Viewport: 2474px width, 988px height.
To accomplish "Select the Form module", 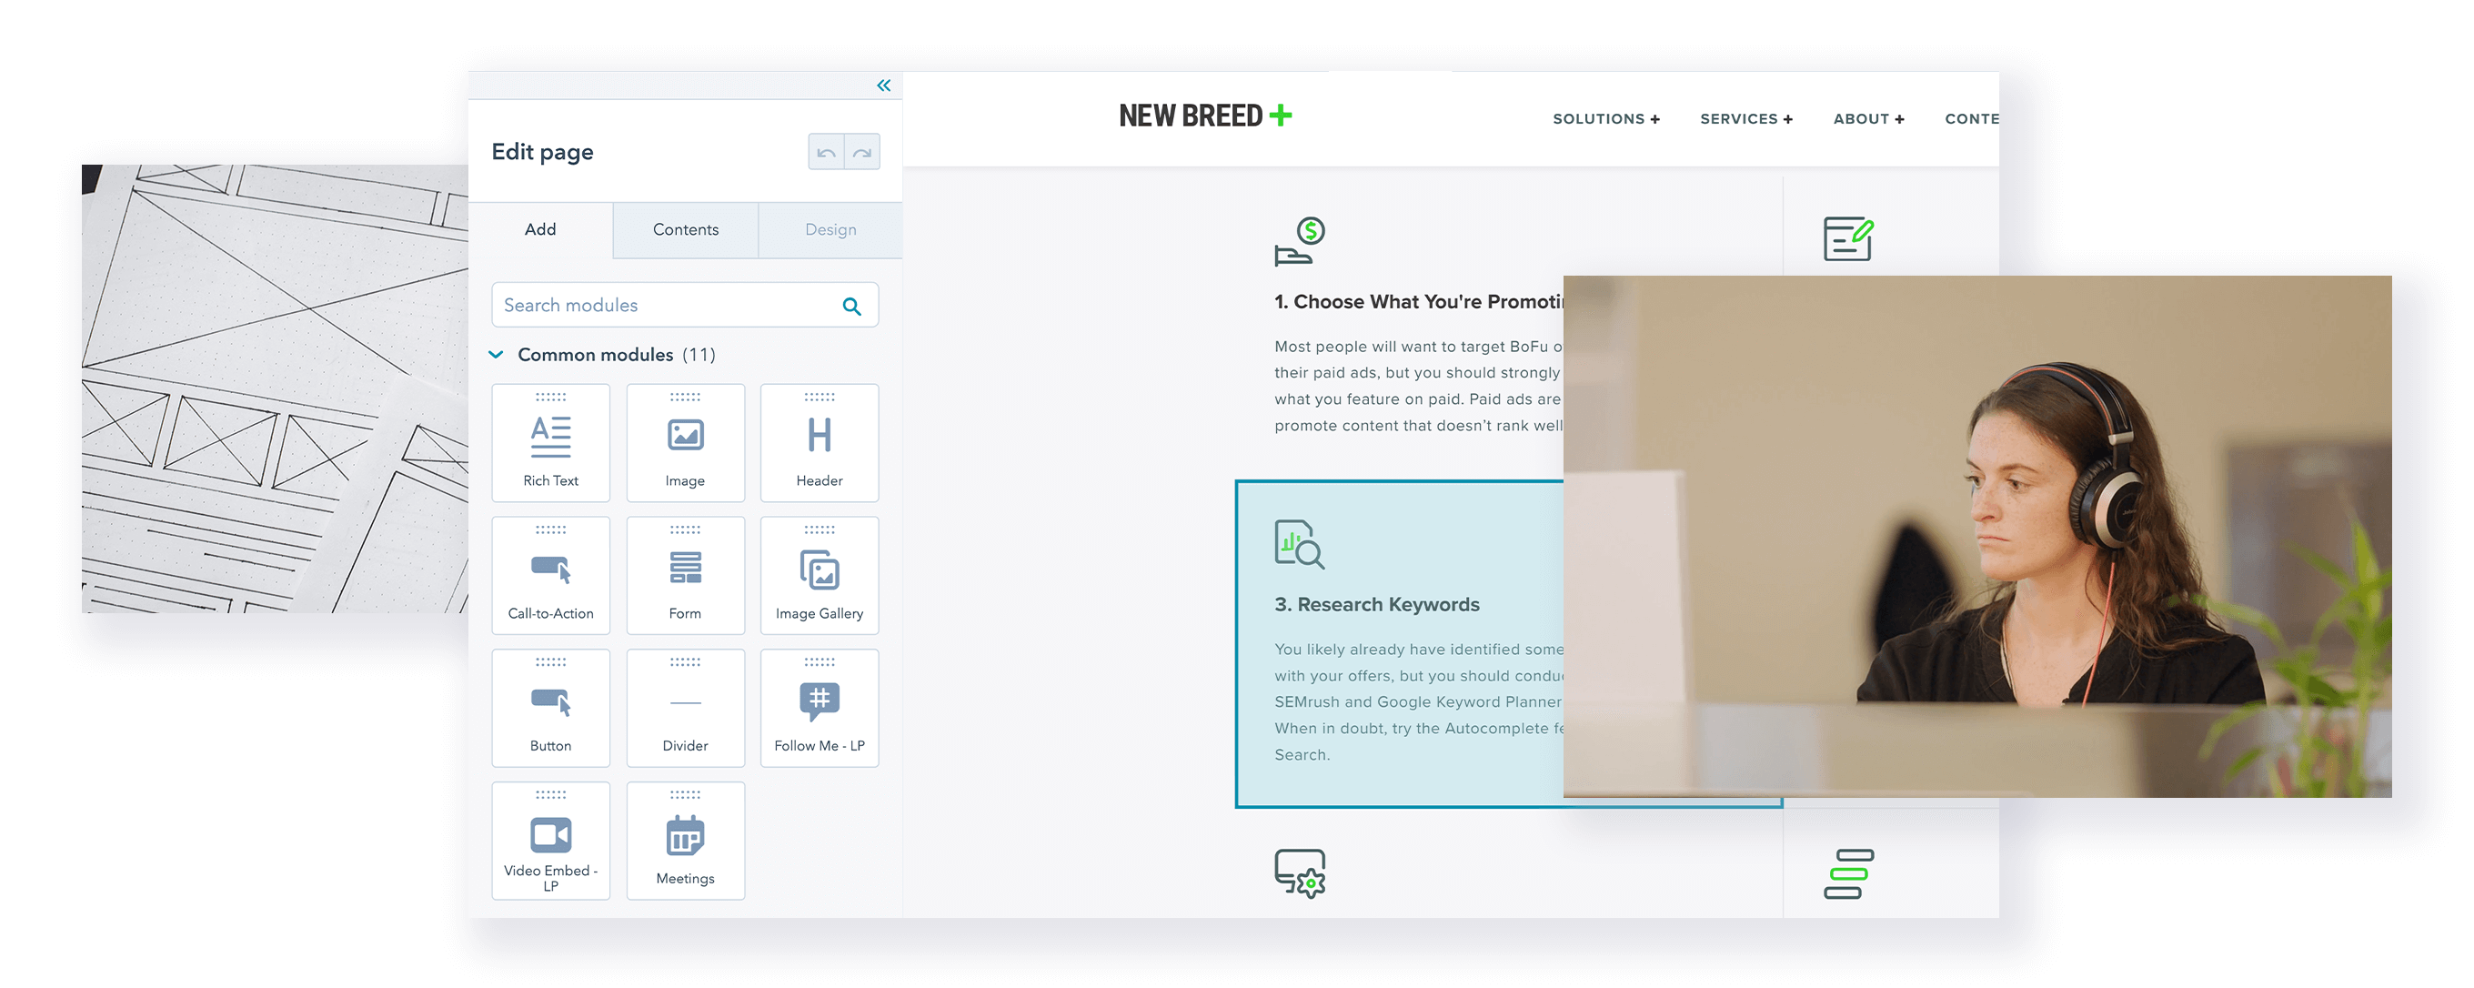I will 685,575.
